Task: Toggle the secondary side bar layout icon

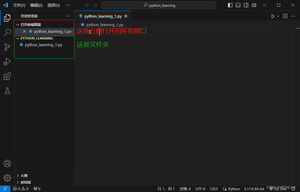Action: pos(246,5)
